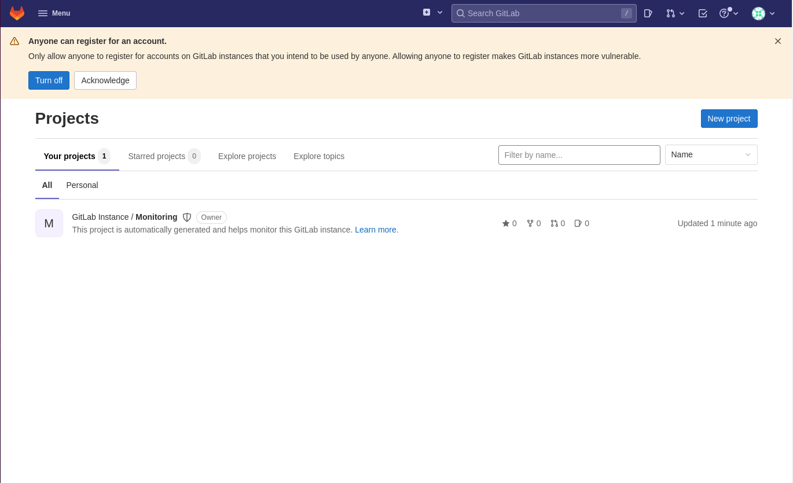Click the create new plus icon

[427, 12]
